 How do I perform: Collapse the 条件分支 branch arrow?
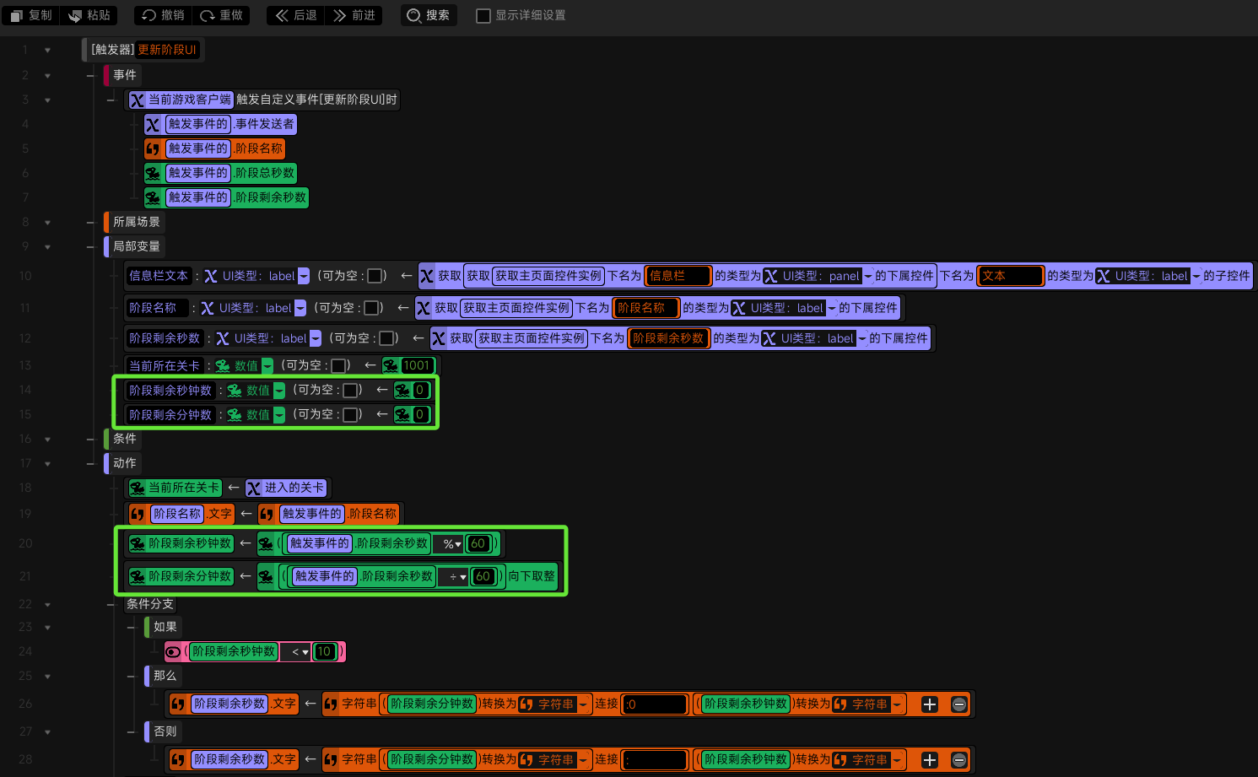(x=47, y=604)
